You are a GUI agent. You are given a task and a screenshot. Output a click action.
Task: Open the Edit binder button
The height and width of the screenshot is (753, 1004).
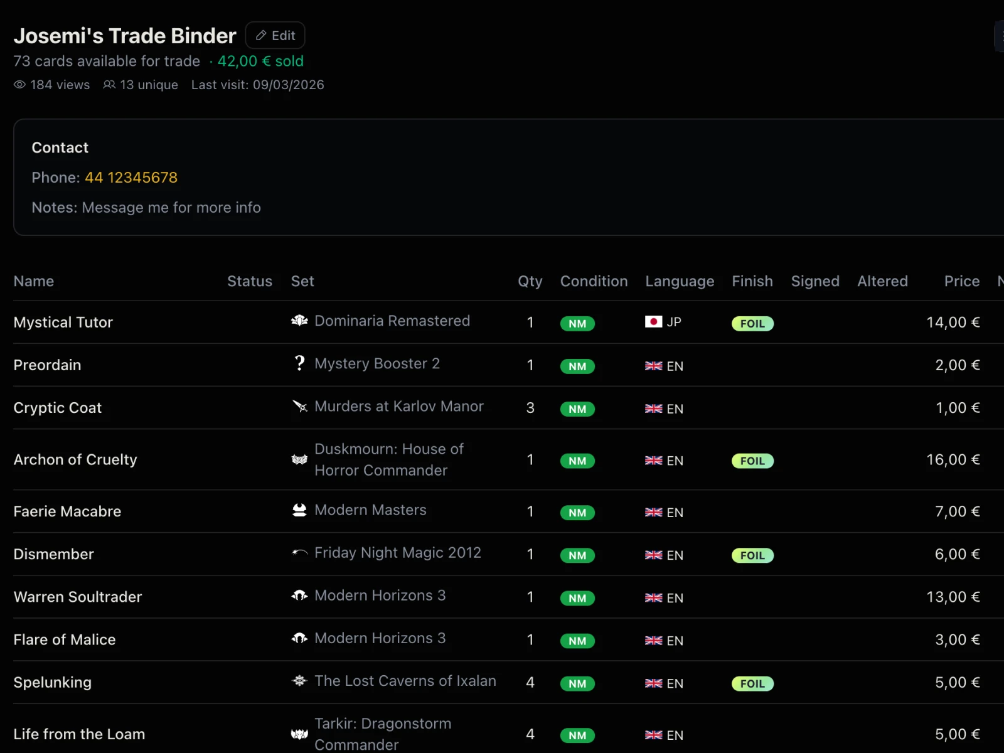tap(275, 36)
